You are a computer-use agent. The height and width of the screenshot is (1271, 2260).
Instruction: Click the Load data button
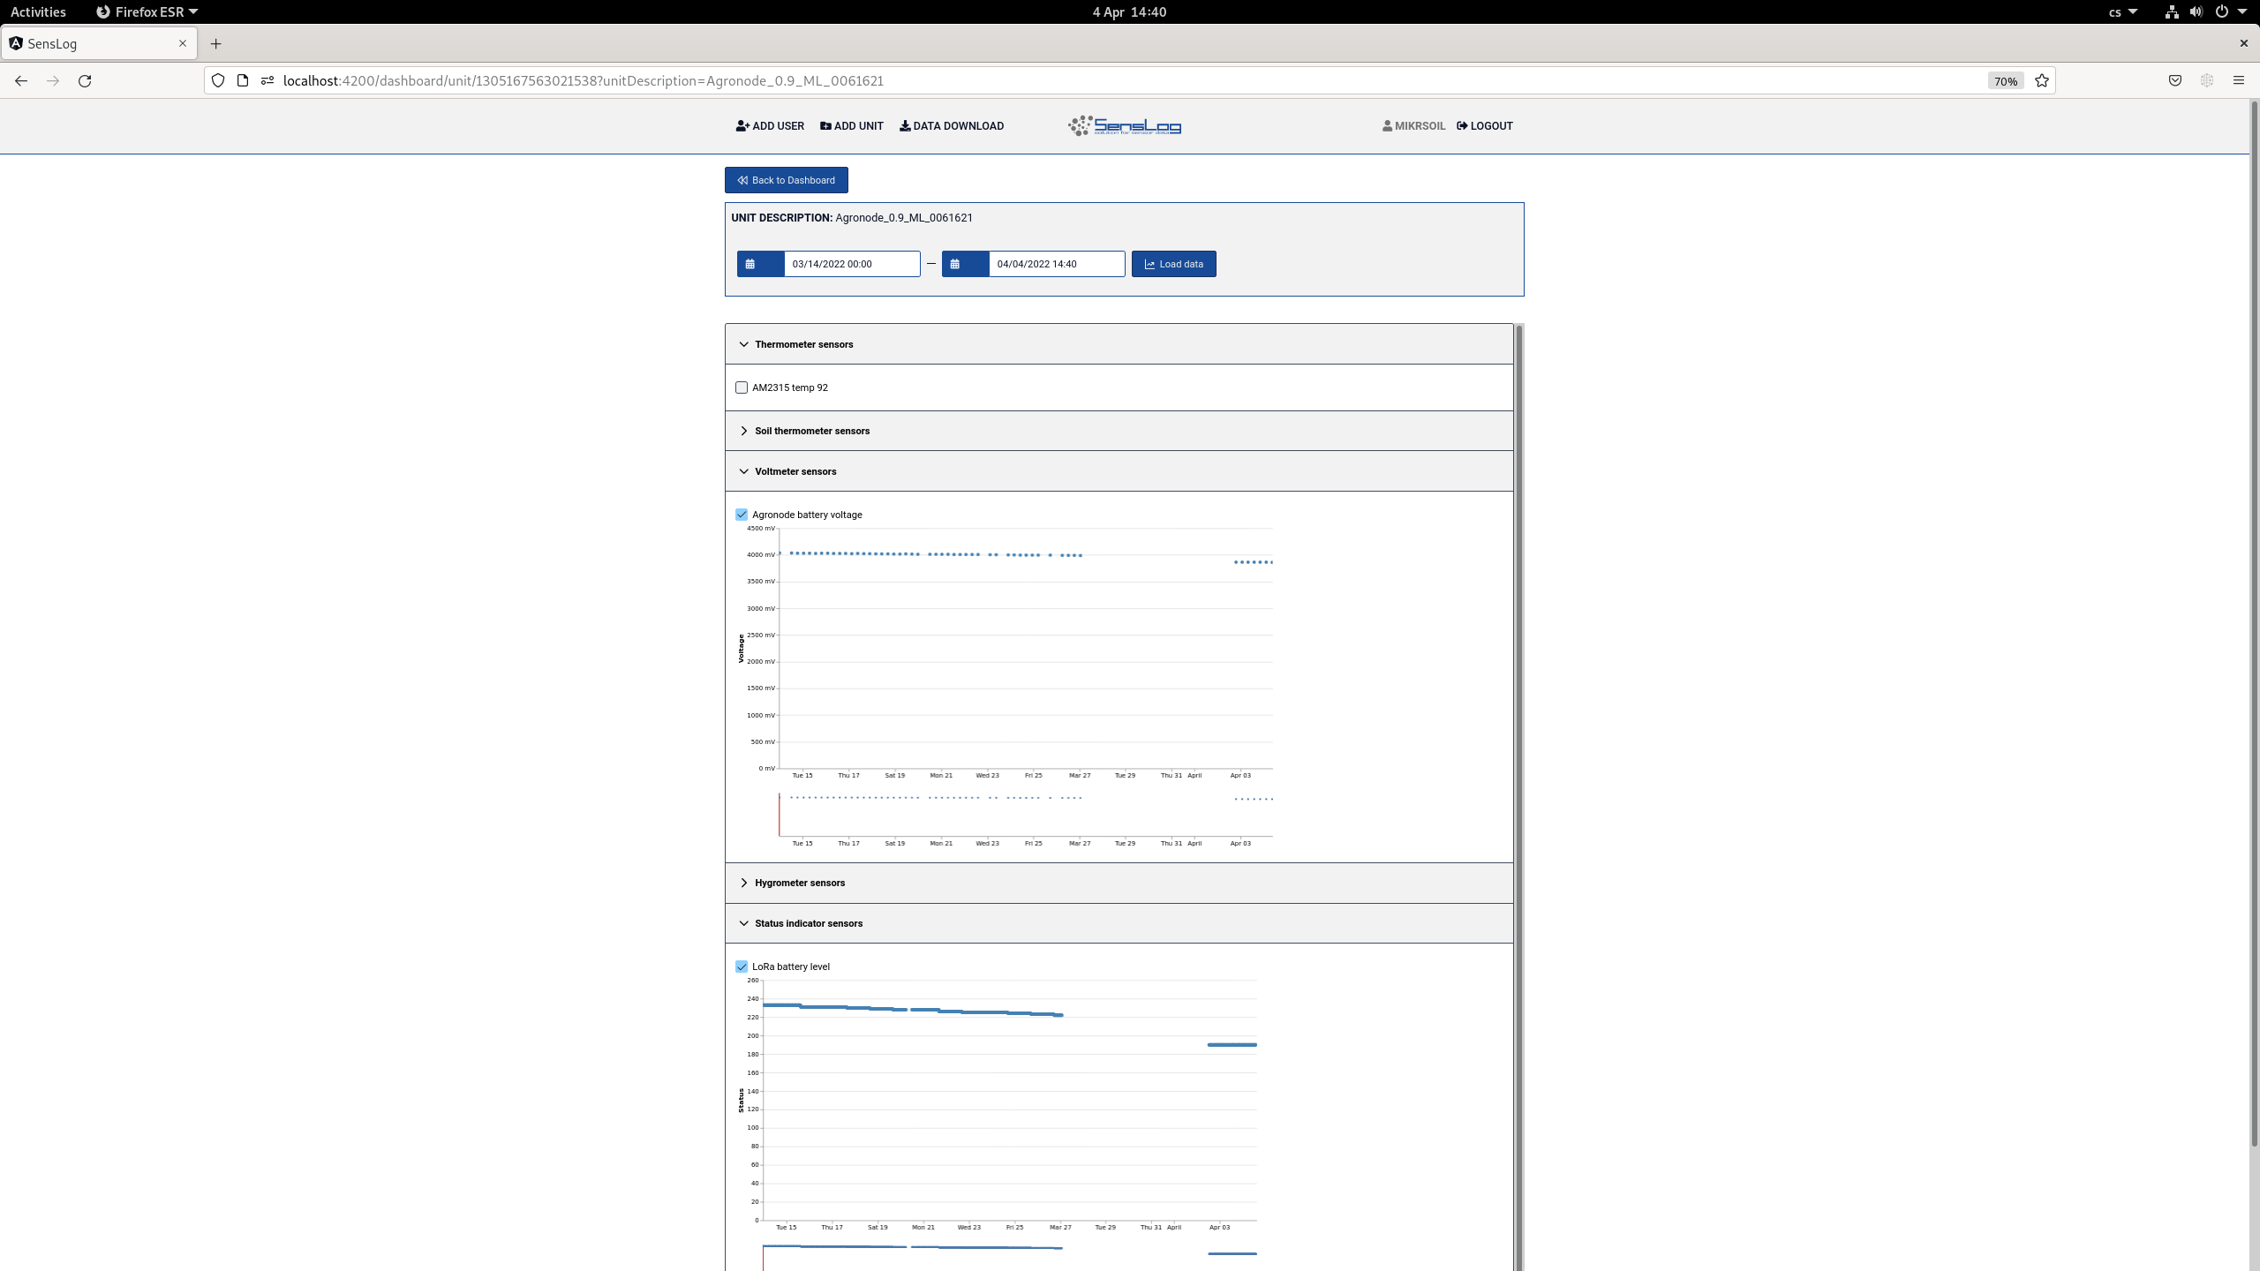pos(1173,264)
